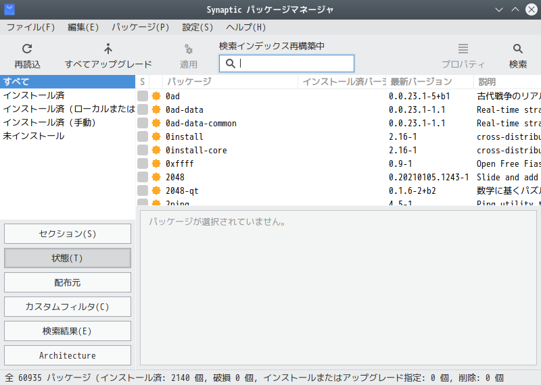Toggle the status checkbox for 0ad-data-common
The width and height of the screenshot is (541, 385).
pyautogui.click(x=143, y=123)
